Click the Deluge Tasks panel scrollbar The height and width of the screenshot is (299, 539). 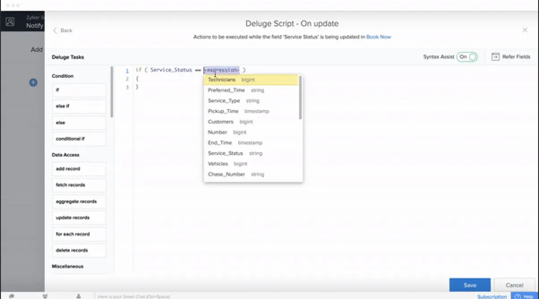click(x=112, y=92)
